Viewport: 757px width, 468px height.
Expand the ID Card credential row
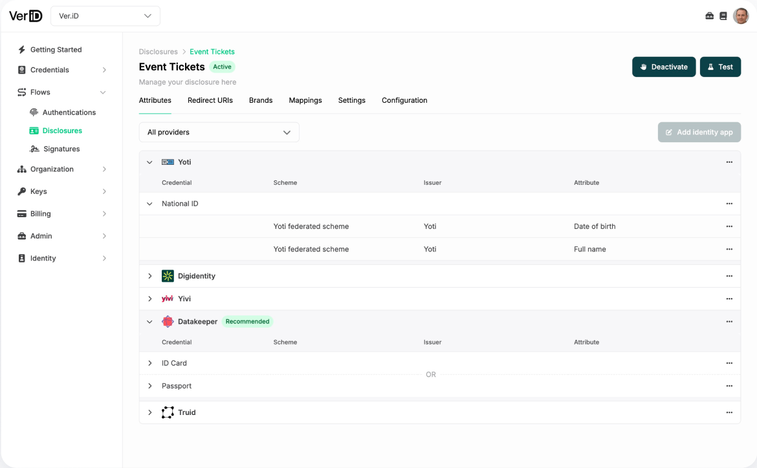[x=149, y=363]
